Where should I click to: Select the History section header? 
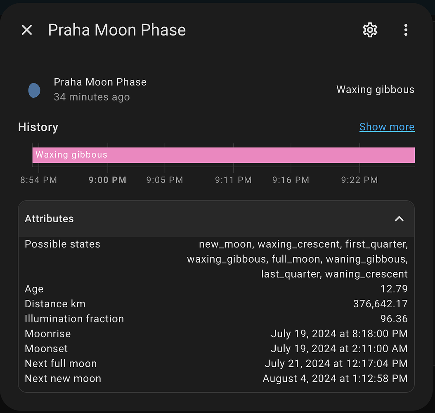coord(38,127)
